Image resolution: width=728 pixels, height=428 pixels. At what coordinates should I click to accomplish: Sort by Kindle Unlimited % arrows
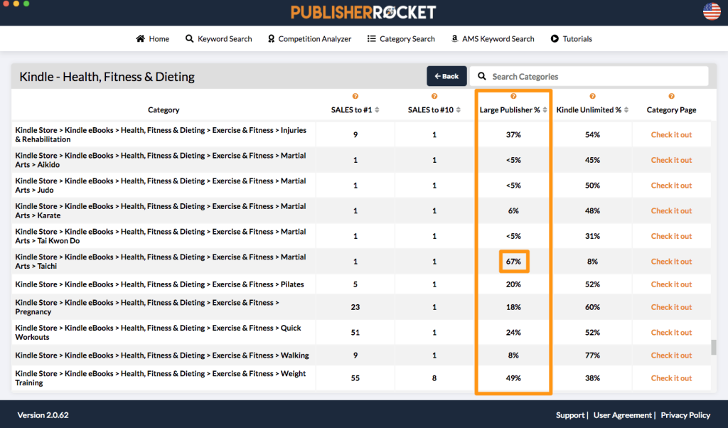click(x=626, y=110)
